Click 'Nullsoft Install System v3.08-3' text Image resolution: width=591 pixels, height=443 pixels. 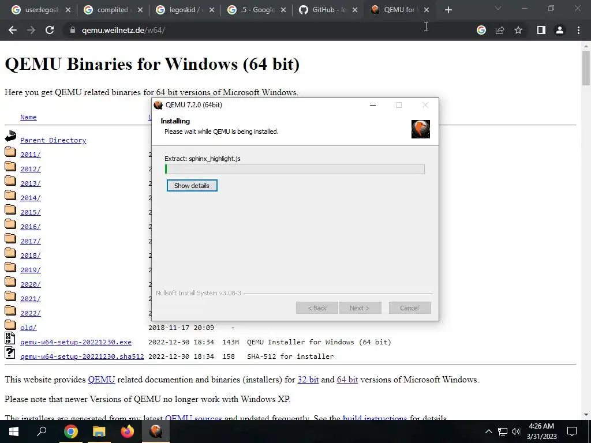point(199,293)
